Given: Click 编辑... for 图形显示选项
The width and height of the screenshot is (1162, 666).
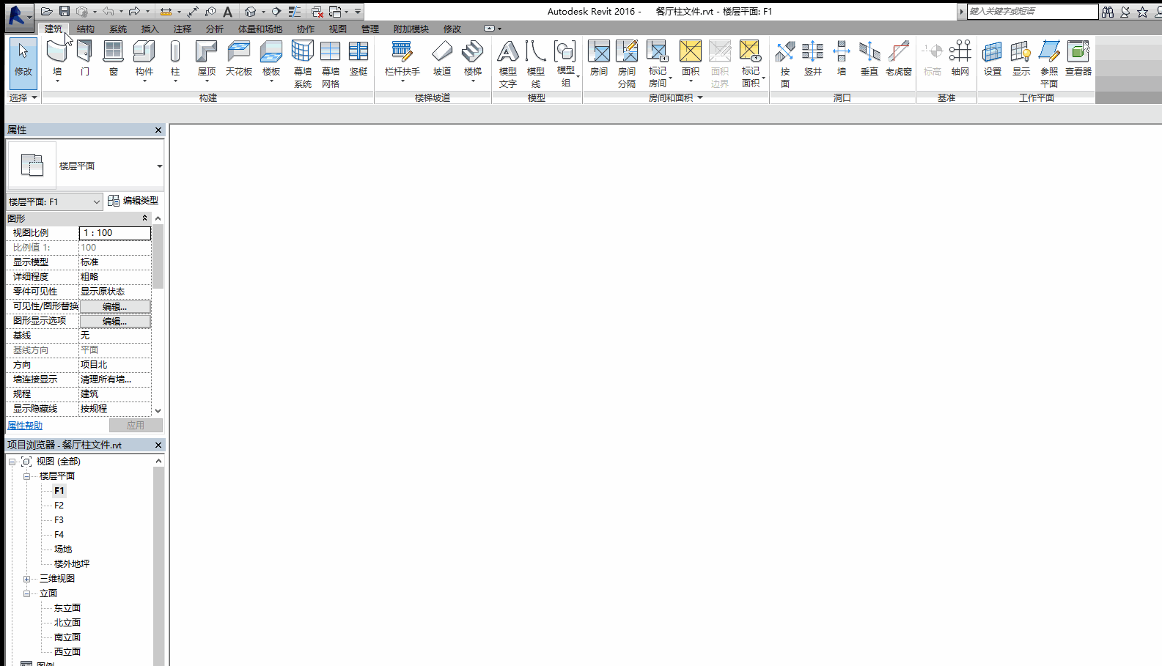Looking at the screenshot, I should pyautogui.click(x=115, y=321).
